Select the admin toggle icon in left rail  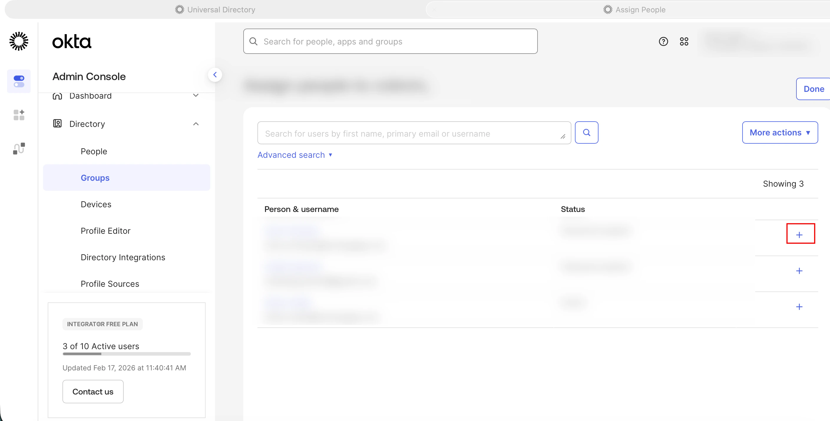[x=19, y=81]
